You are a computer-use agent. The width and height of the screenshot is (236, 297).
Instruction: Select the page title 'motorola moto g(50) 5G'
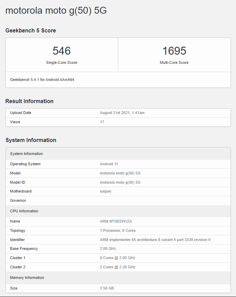(x=56, y=11)
